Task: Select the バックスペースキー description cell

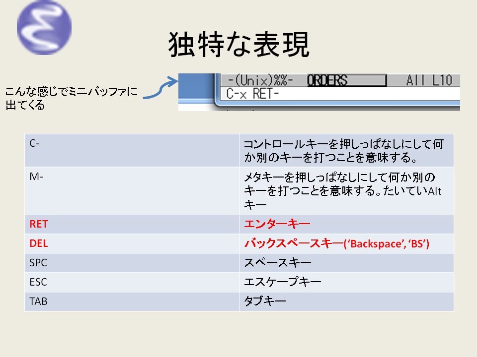Action: coord(346,244)
